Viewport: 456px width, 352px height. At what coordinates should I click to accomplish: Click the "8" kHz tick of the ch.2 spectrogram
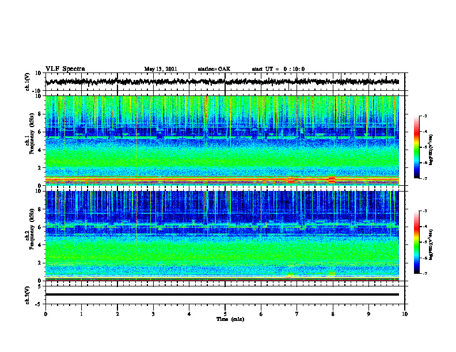(x=40, y=209)
